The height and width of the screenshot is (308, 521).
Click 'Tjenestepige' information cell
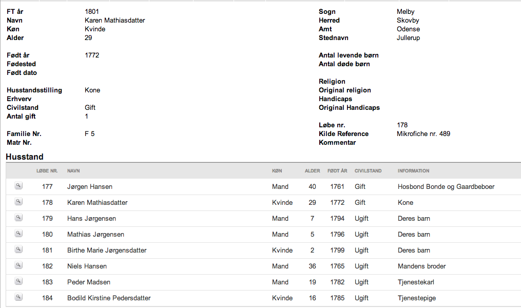tap(417, 298)
